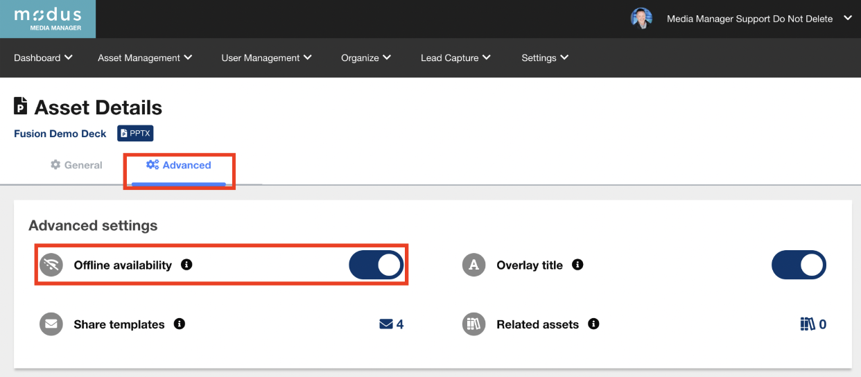
Task: Click the user profile avatar picture
Action: tap(641, 19)
